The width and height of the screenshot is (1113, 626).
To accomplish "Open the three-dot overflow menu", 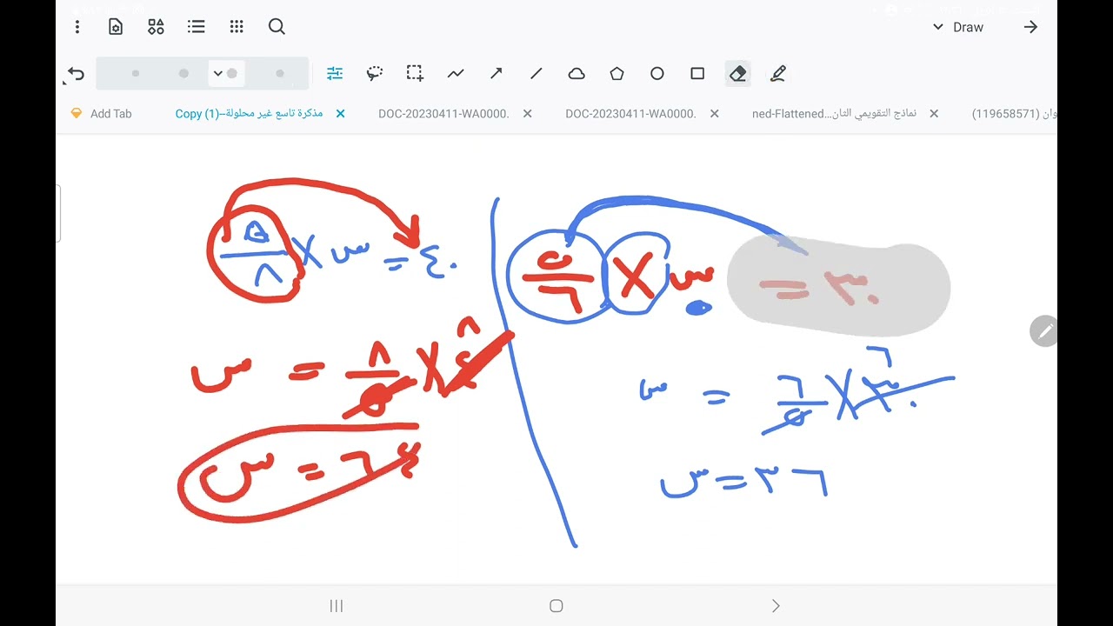I will [77, 27].
